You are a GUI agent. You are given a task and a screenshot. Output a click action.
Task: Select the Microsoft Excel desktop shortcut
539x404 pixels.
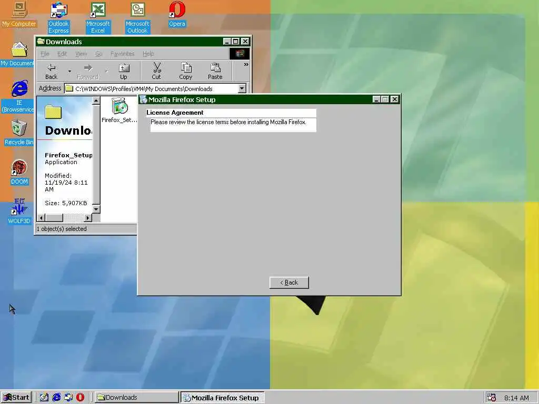pos(98,17)
